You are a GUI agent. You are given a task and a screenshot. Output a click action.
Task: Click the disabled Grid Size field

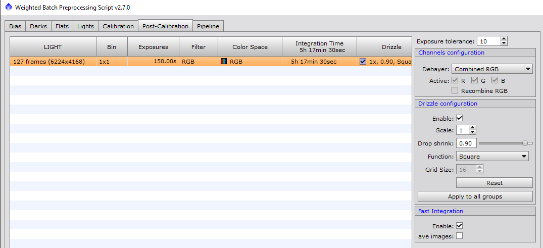pos(466,169)
